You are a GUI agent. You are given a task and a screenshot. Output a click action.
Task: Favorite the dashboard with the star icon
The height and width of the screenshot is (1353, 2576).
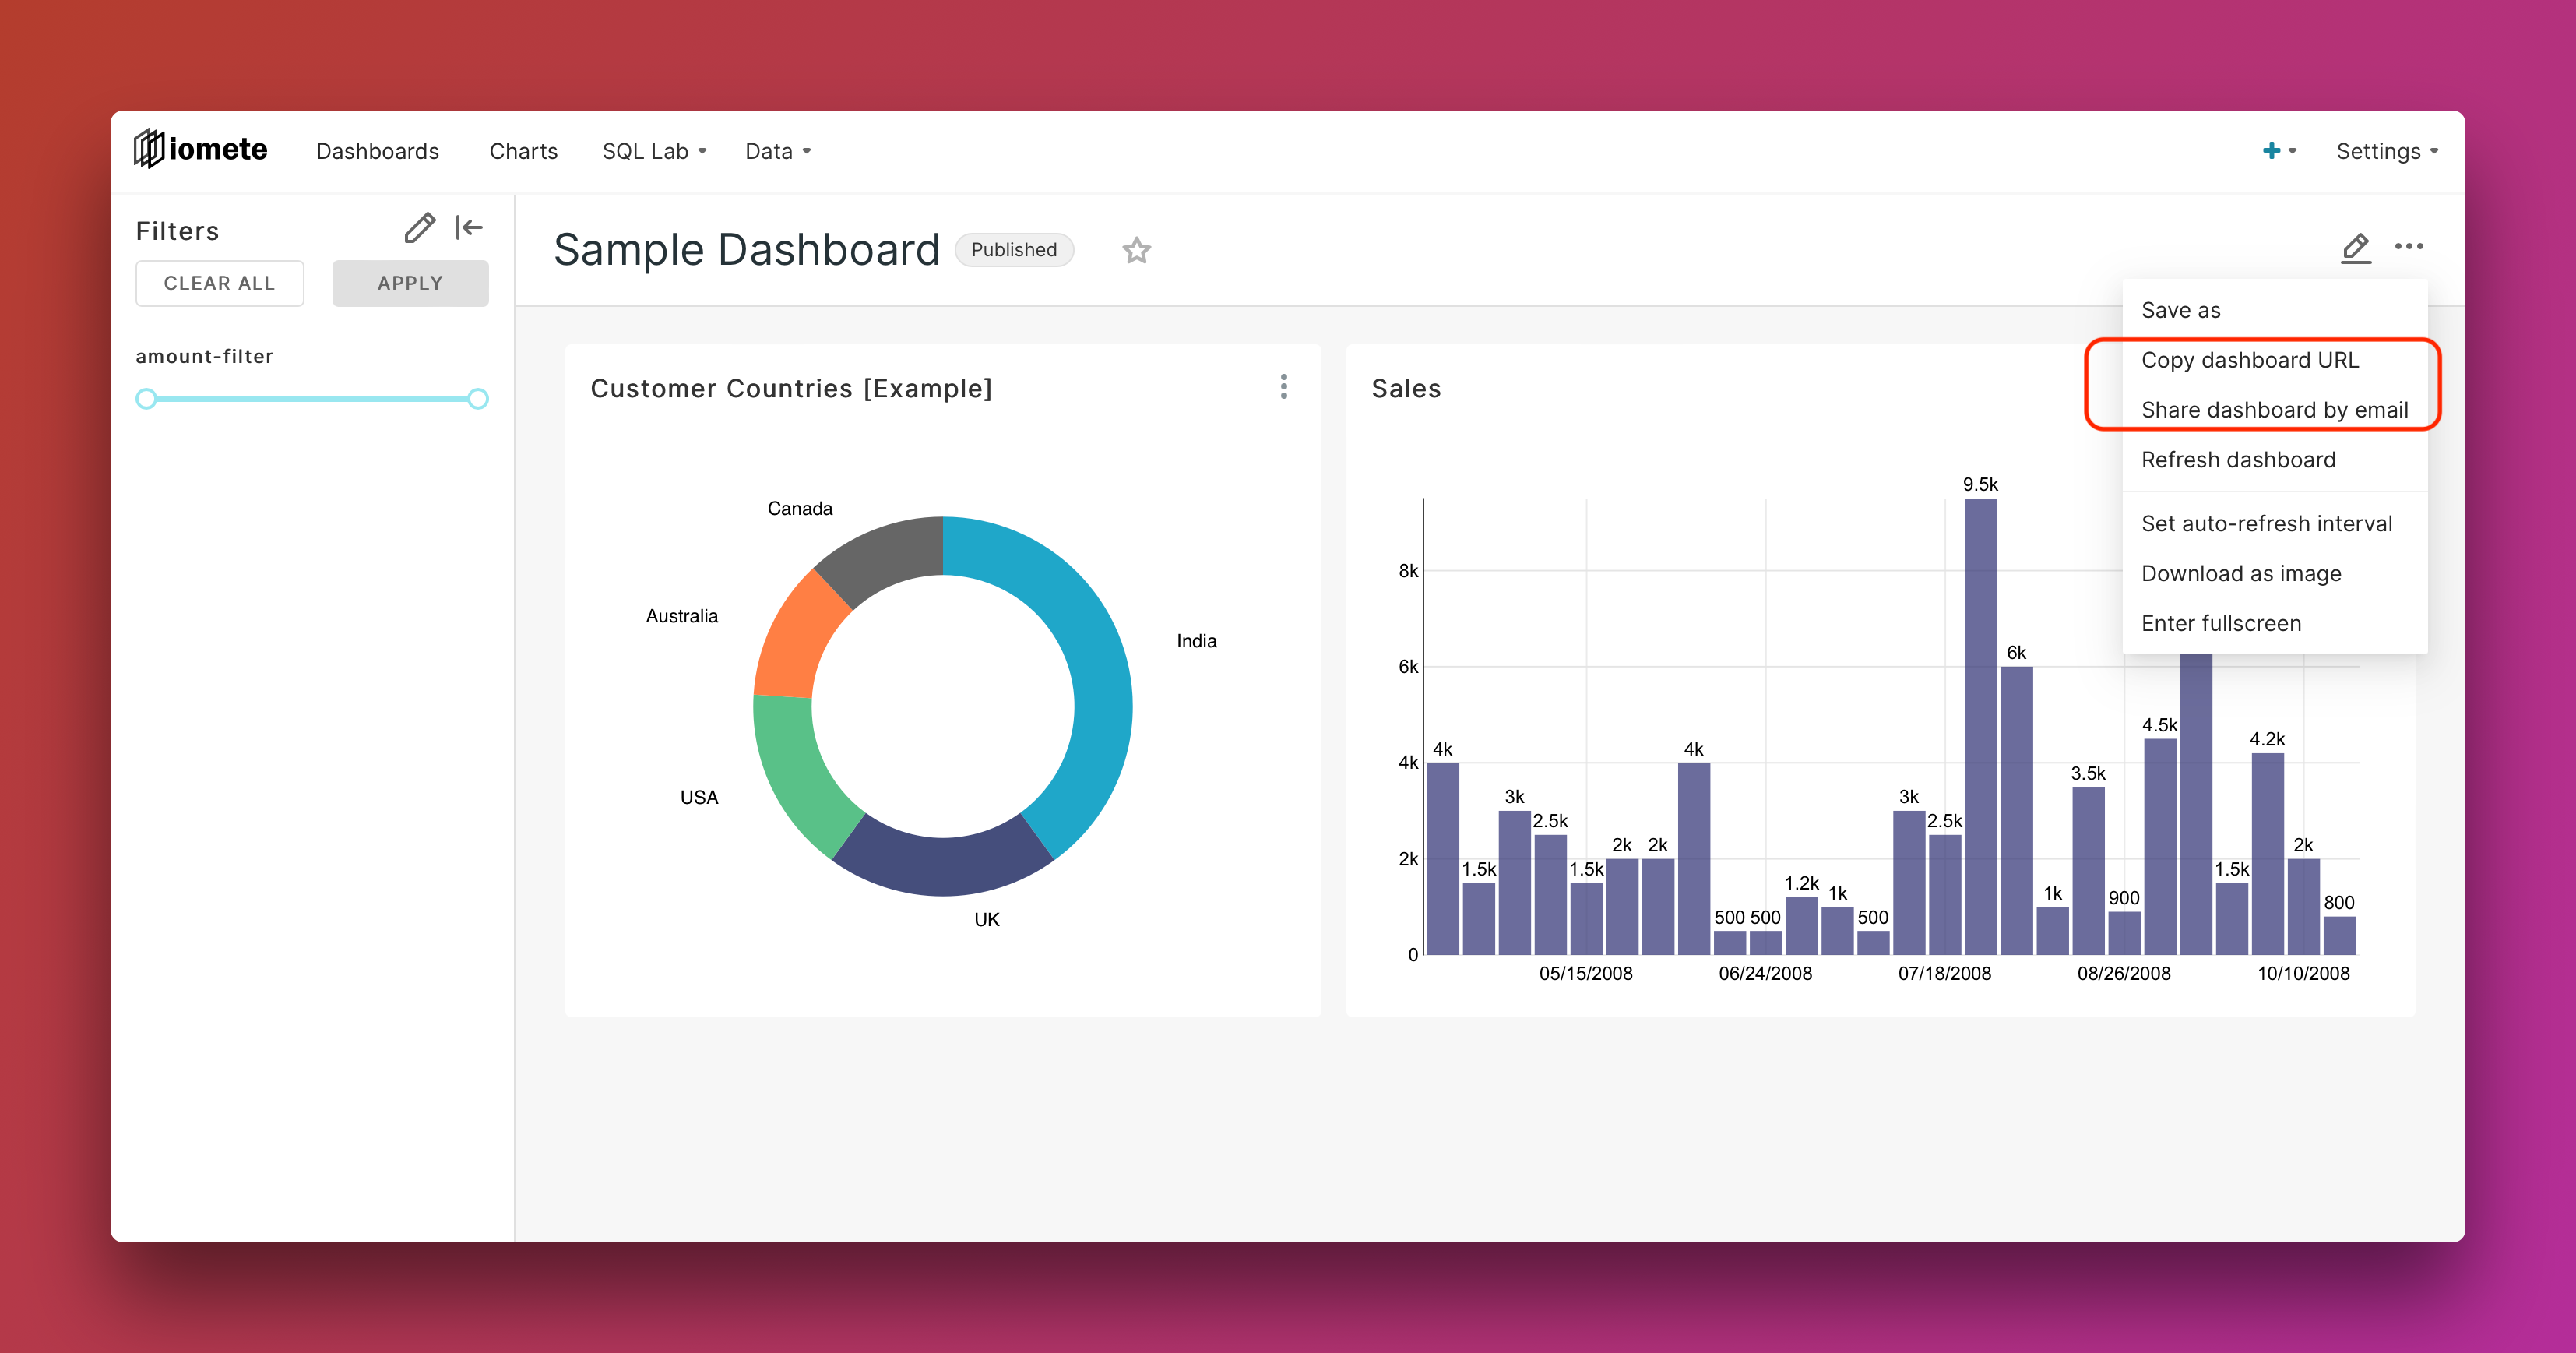[x=1136, y=250]
